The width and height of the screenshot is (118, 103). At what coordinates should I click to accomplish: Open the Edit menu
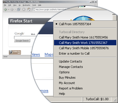tap(10, 5)
